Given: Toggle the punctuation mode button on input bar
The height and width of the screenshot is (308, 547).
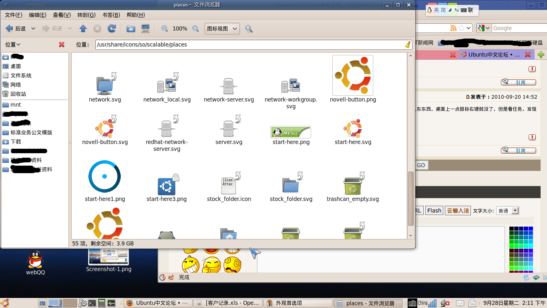Looking at the screenshot, I should coord(457,10).
